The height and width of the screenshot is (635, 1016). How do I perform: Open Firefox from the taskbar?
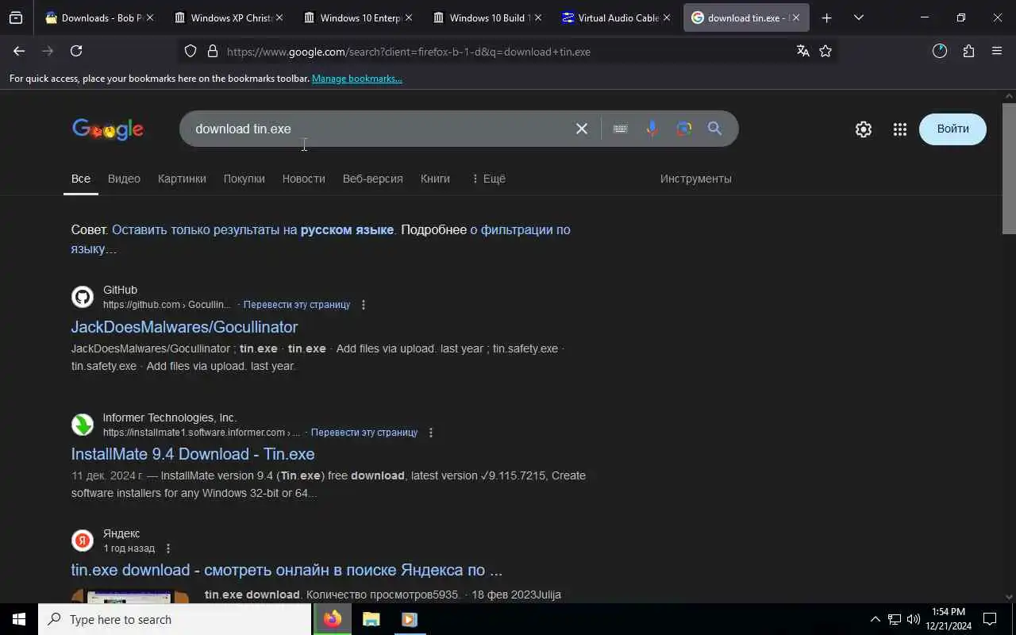(x=333, y=619)
